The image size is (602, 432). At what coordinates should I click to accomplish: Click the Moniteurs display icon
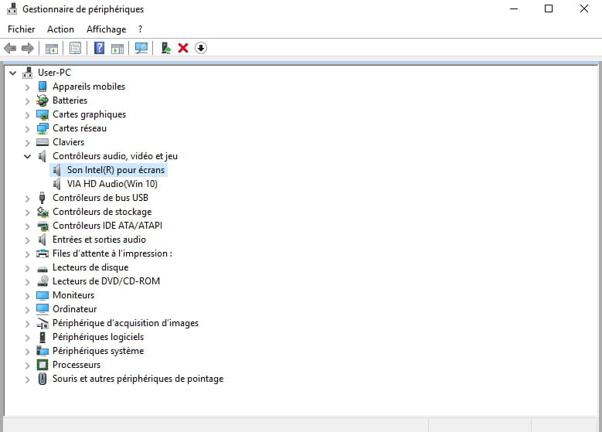(x=43, y=295)
